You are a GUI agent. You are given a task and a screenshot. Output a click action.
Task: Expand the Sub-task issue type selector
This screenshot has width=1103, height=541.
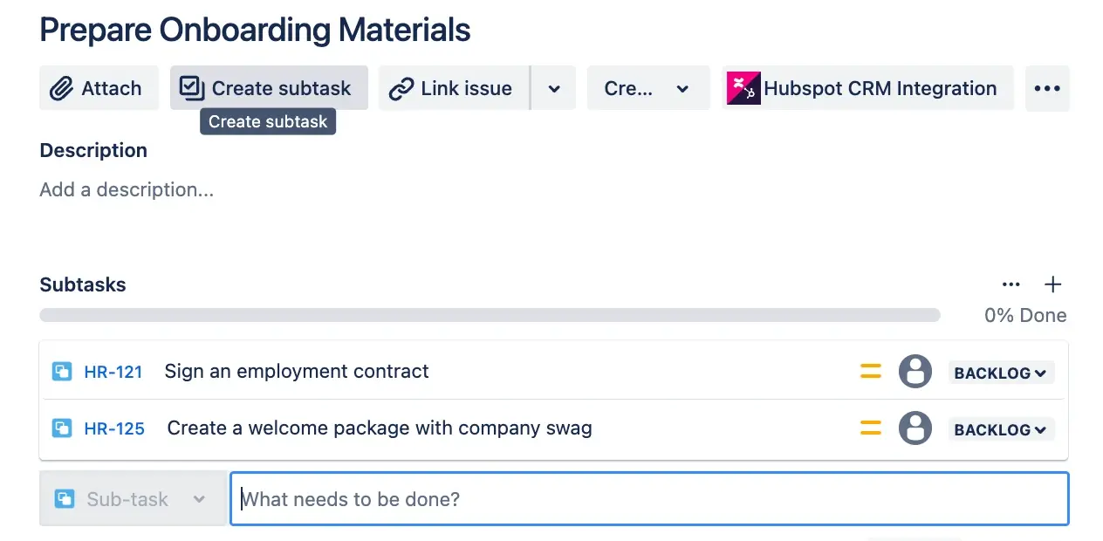(x=200, y=499)
